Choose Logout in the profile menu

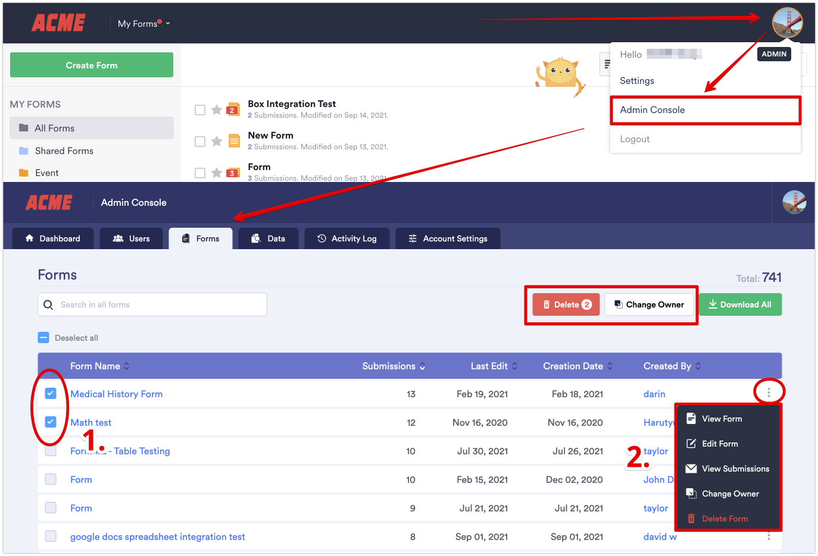(635, 139)
